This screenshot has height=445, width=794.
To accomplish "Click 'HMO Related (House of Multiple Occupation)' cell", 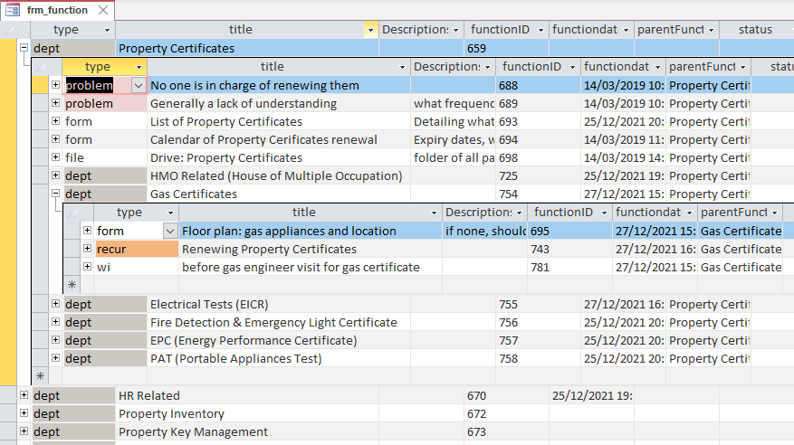I will tap(279, 176).
